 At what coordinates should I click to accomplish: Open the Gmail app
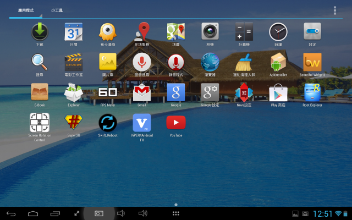tap(142, 92)
